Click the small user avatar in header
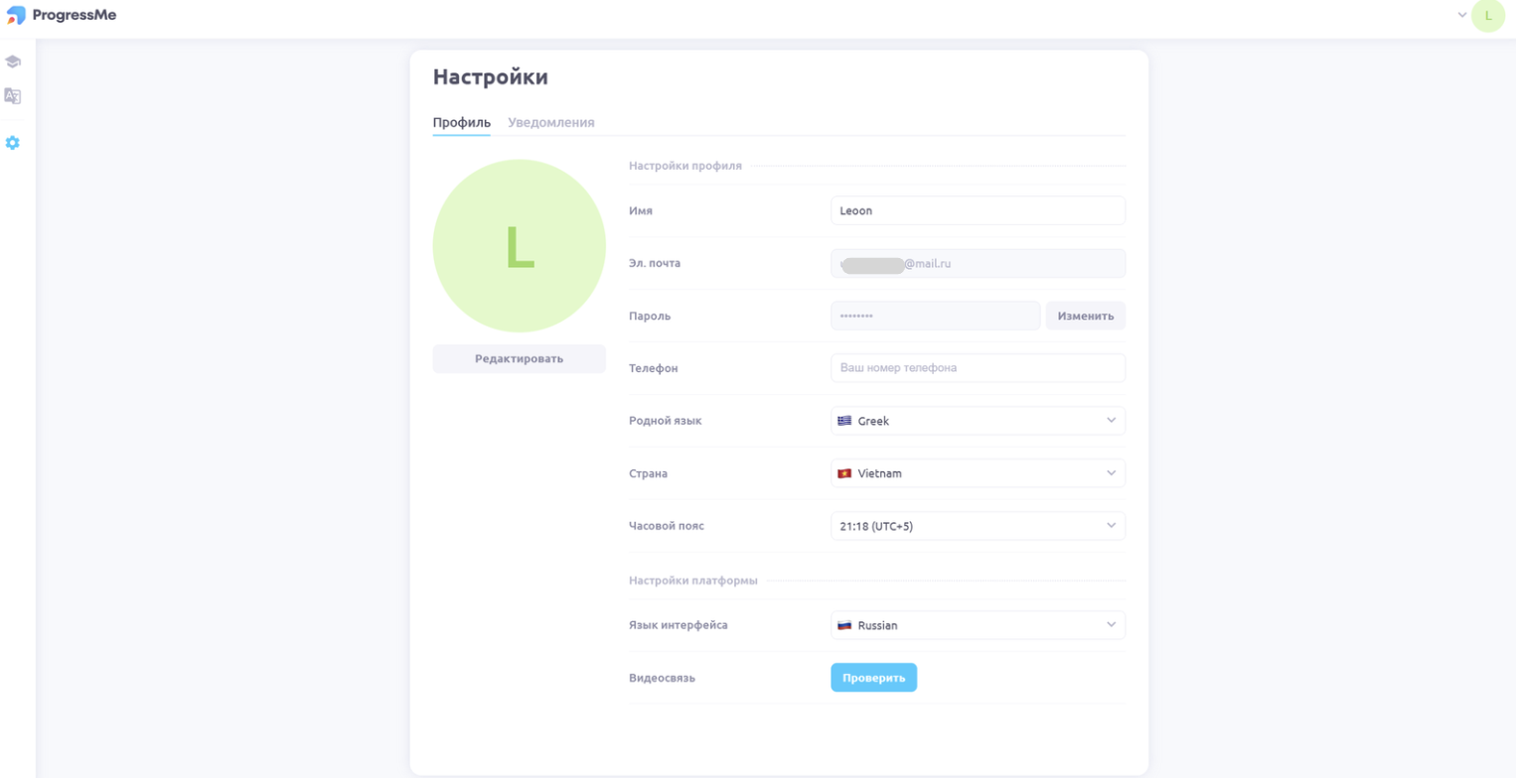Image resolution: width=1516 pixels, height=778 pixels. click(x=1488, y=15)
